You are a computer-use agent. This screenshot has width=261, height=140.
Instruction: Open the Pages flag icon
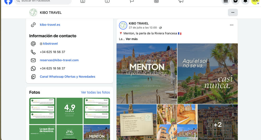click(132, 1)
